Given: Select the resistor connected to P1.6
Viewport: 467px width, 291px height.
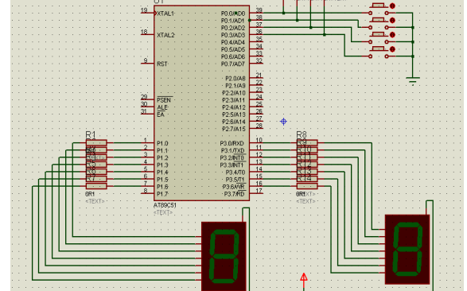Looking at the screenshot, I should click(96, 186).
